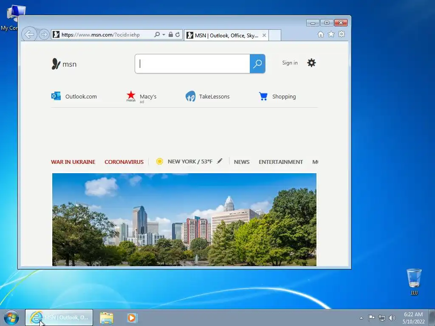
Task: Go back with the browser Back arrow
Action: point(29,34)
